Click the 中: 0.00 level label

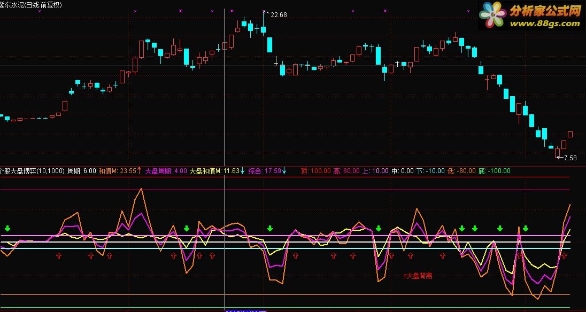click(403, 171)
